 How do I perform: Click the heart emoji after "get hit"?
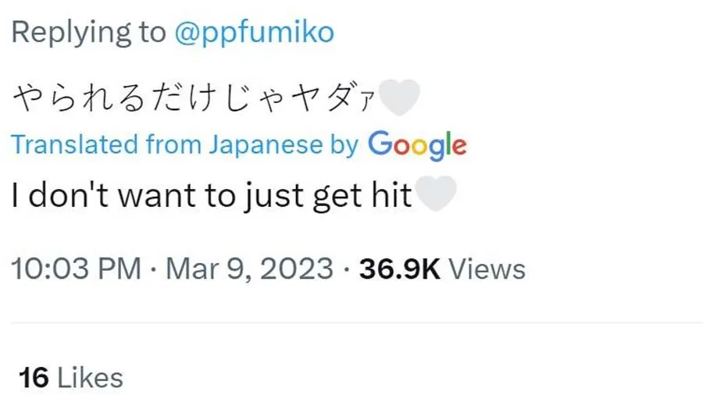tap(433, 195)
